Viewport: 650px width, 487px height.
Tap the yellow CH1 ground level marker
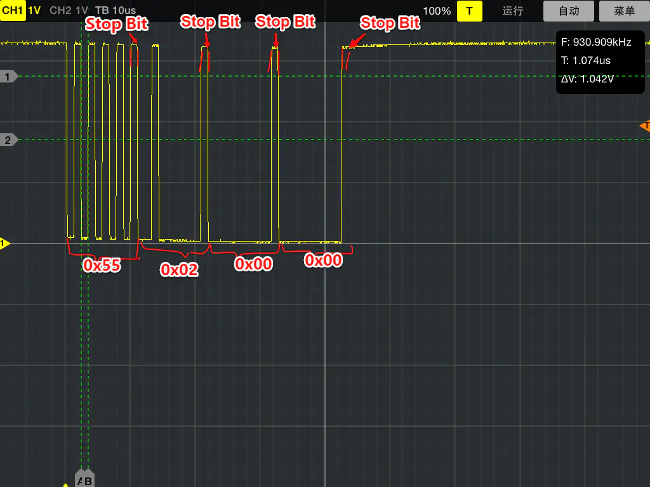click(x=4, y=243)
